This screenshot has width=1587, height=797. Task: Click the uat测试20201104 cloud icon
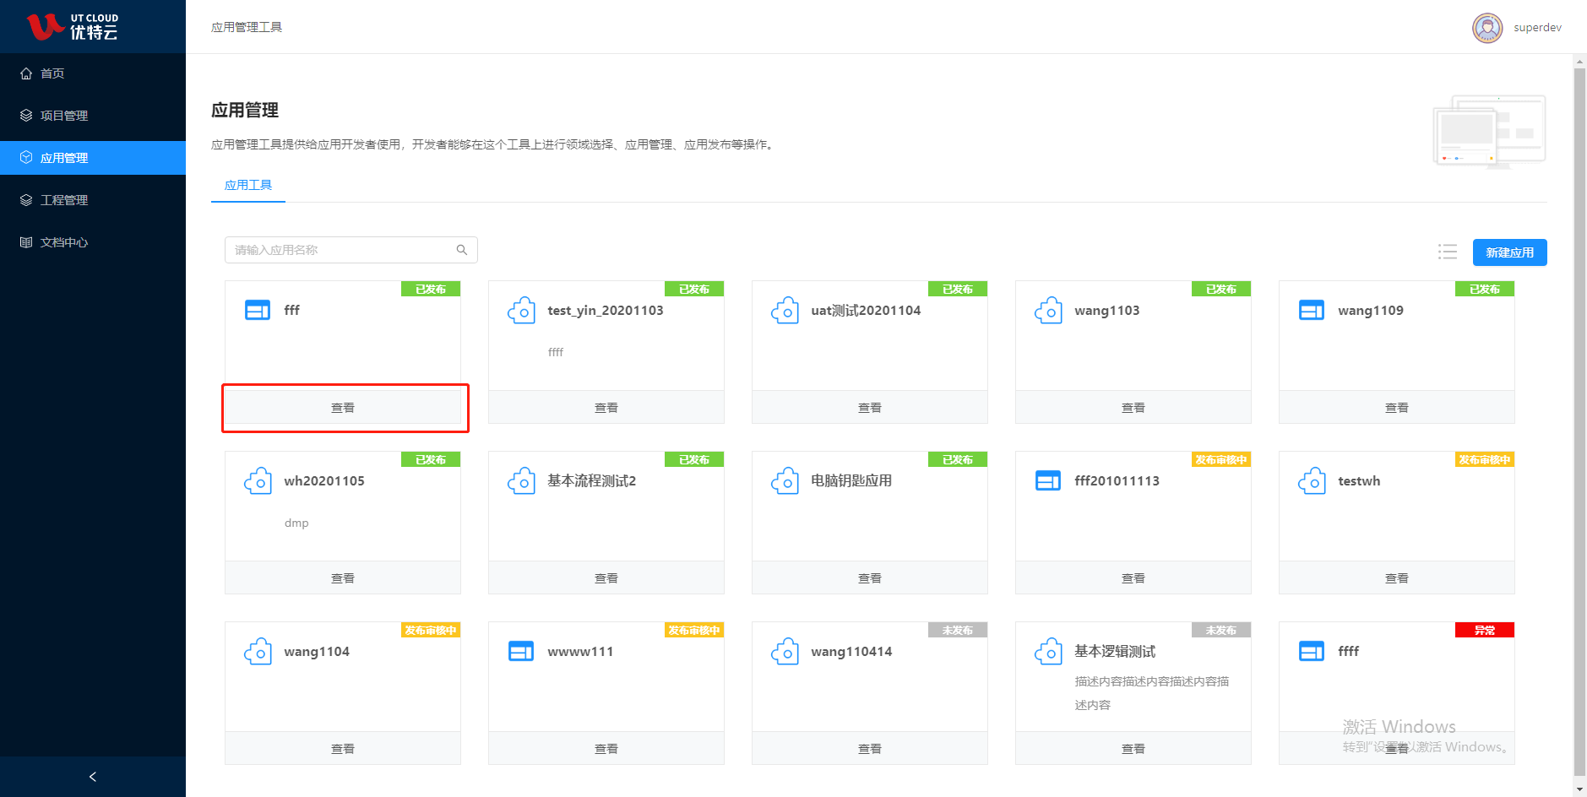[x=785, y=311]
